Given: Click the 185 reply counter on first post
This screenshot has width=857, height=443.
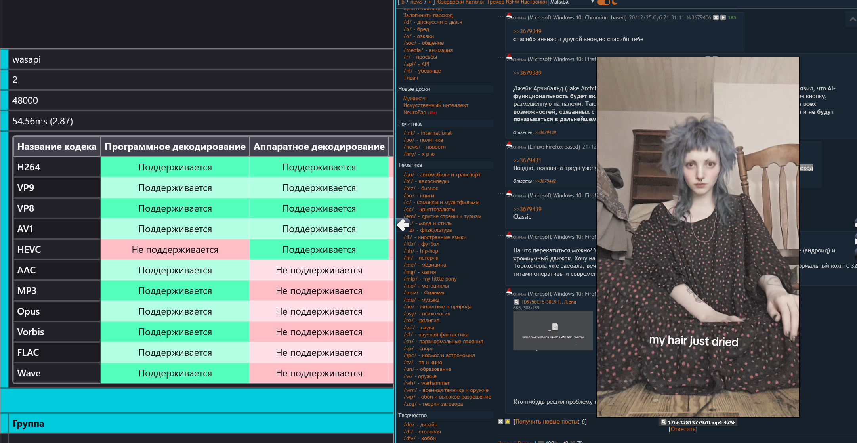Looking at the screenshot, I should click(732, 17).
